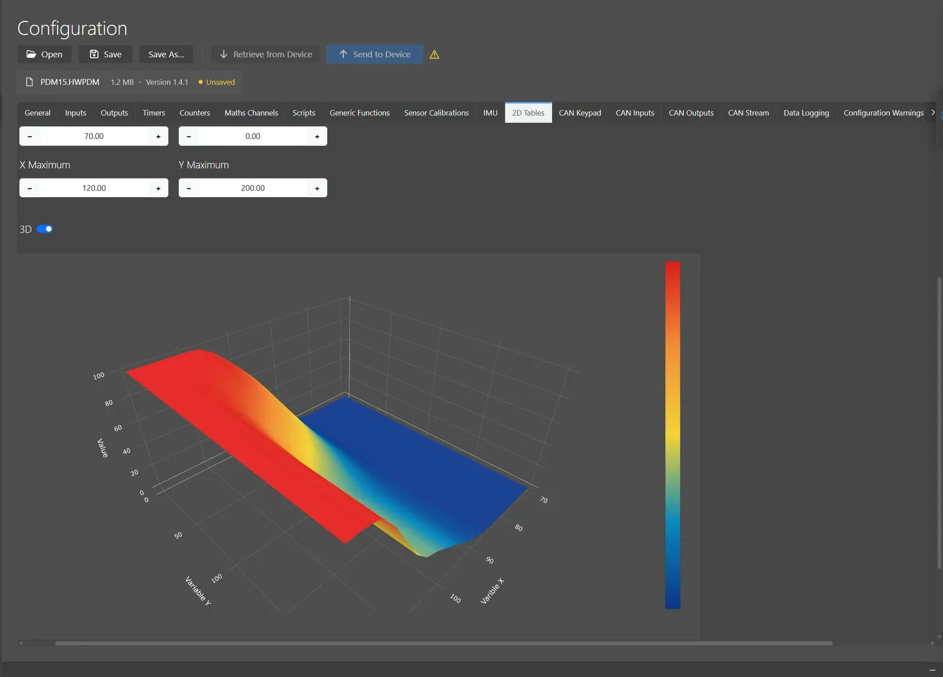The width and height of the screenshot is (943, 677).
Task: Click the Y Maximum 200.00 field
Action: click(x=253, y=188)
